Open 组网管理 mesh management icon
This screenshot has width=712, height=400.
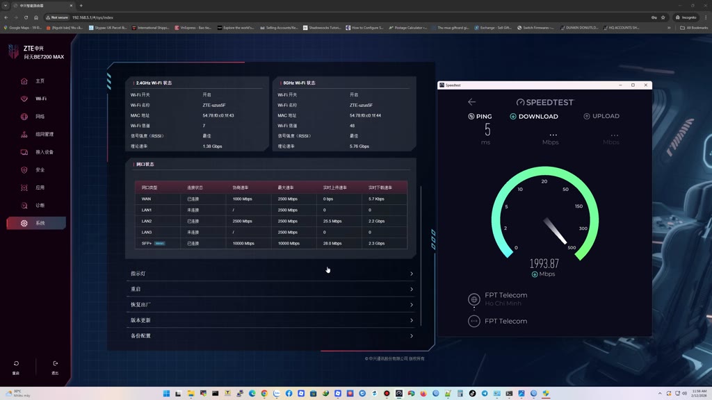(x=24, y=134)
